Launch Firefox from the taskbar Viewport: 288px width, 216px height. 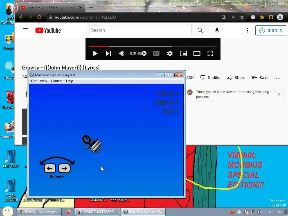[x=68, y=212]
